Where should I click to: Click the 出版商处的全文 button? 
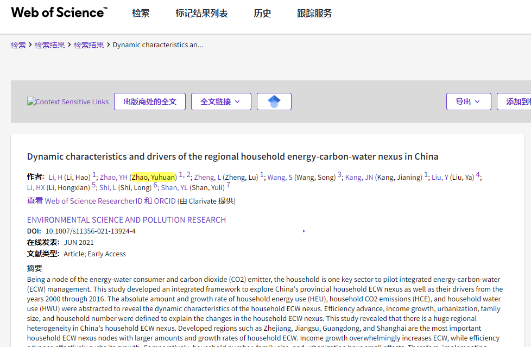click(149, 102)
